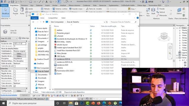Choose the Por face opening tool

click(148, 12)
